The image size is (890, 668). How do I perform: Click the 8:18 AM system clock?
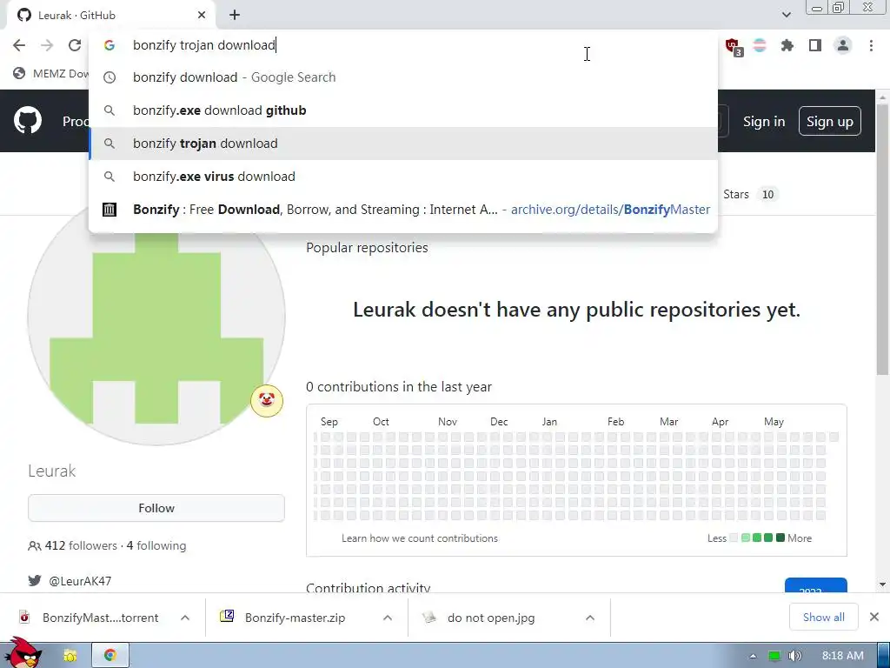pos(842,656)
